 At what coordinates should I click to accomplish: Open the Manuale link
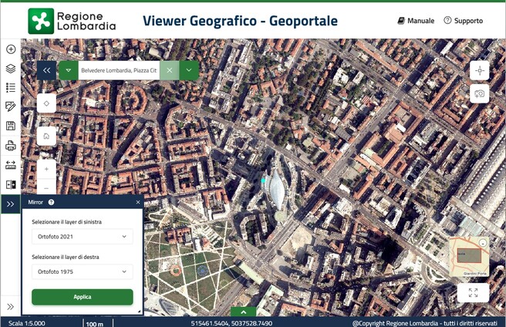click(416, 21)
